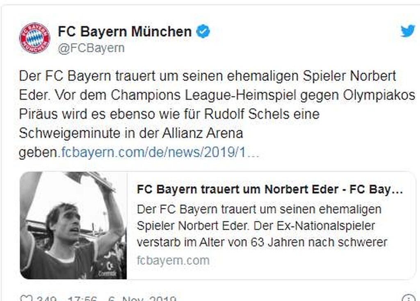Click the card description about the Ex-Nationalspieler
Viewport: 420px width, 301px height.
pyautogui.click(x=262, y=226)
